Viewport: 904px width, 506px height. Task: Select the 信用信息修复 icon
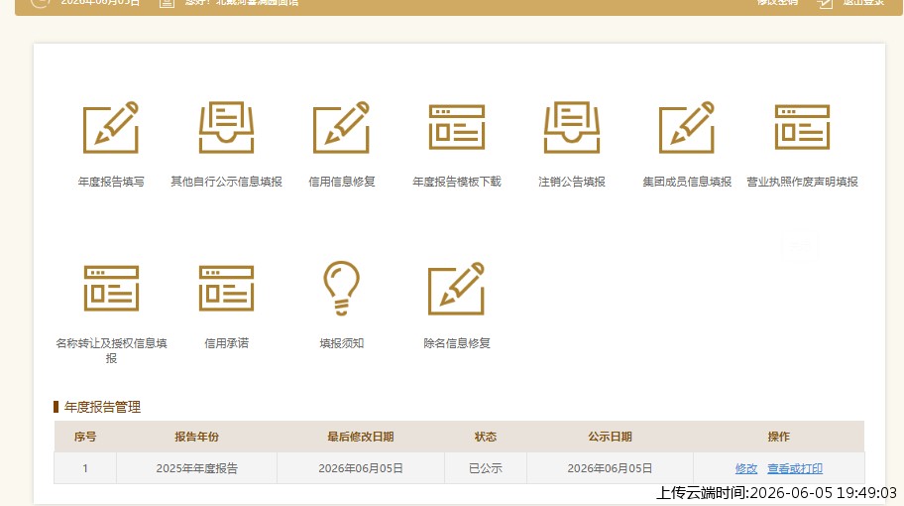(341, 128)
